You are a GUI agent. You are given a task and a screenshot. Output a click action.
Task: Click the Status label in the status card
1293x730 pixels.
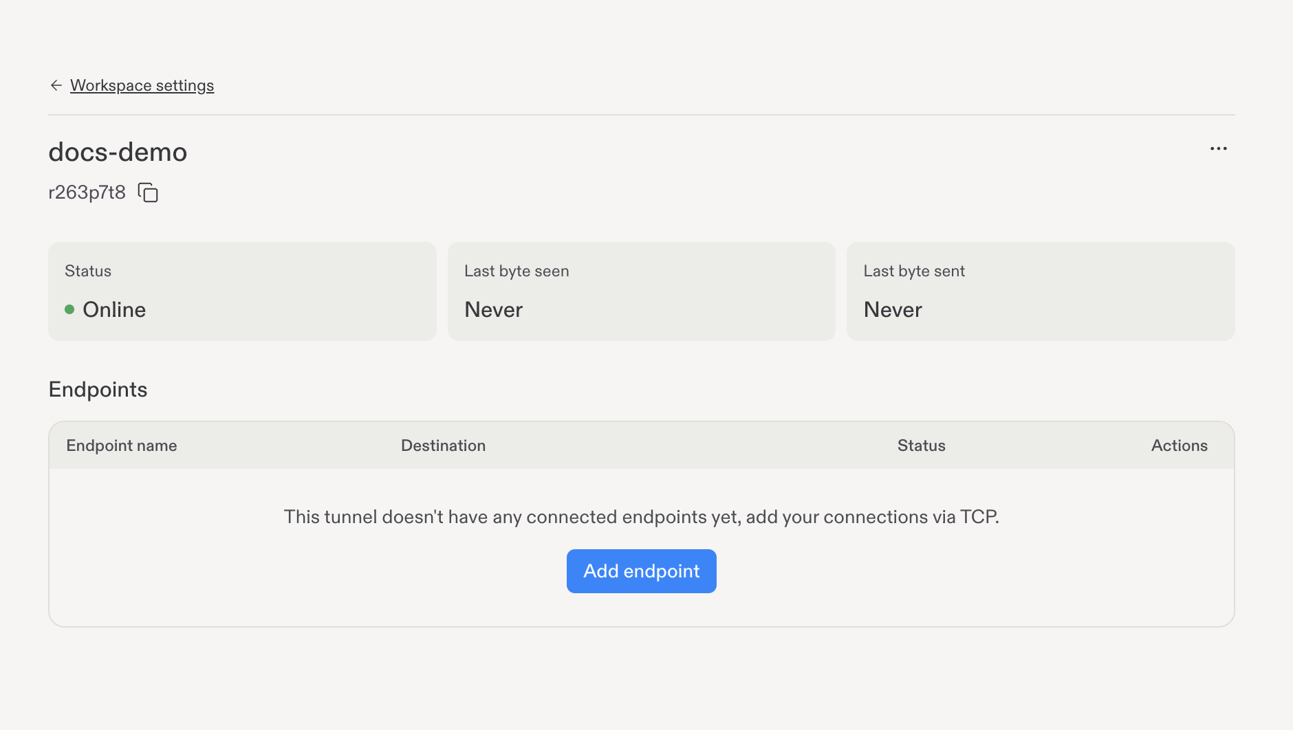[x=88, y=271]
